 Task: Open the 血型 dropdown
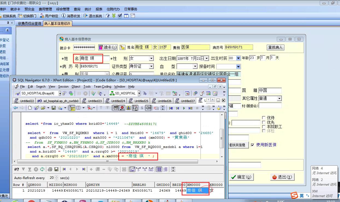[195, 66]
